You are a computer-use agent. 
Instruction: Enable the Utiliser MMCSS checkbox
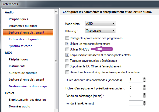tap(67, 49)
